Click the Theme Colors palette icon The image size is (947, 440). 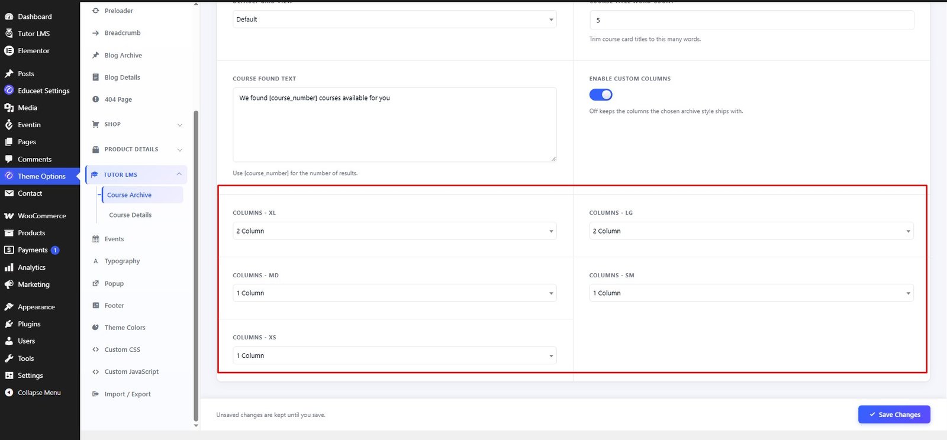coord(95,328)
